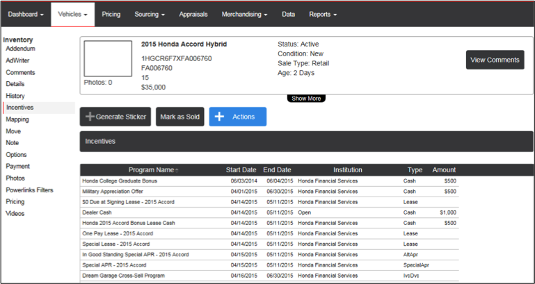This screenshot has width=535, height=284.
Task: Open Payment in the sidebar
Action: point(18,167)
